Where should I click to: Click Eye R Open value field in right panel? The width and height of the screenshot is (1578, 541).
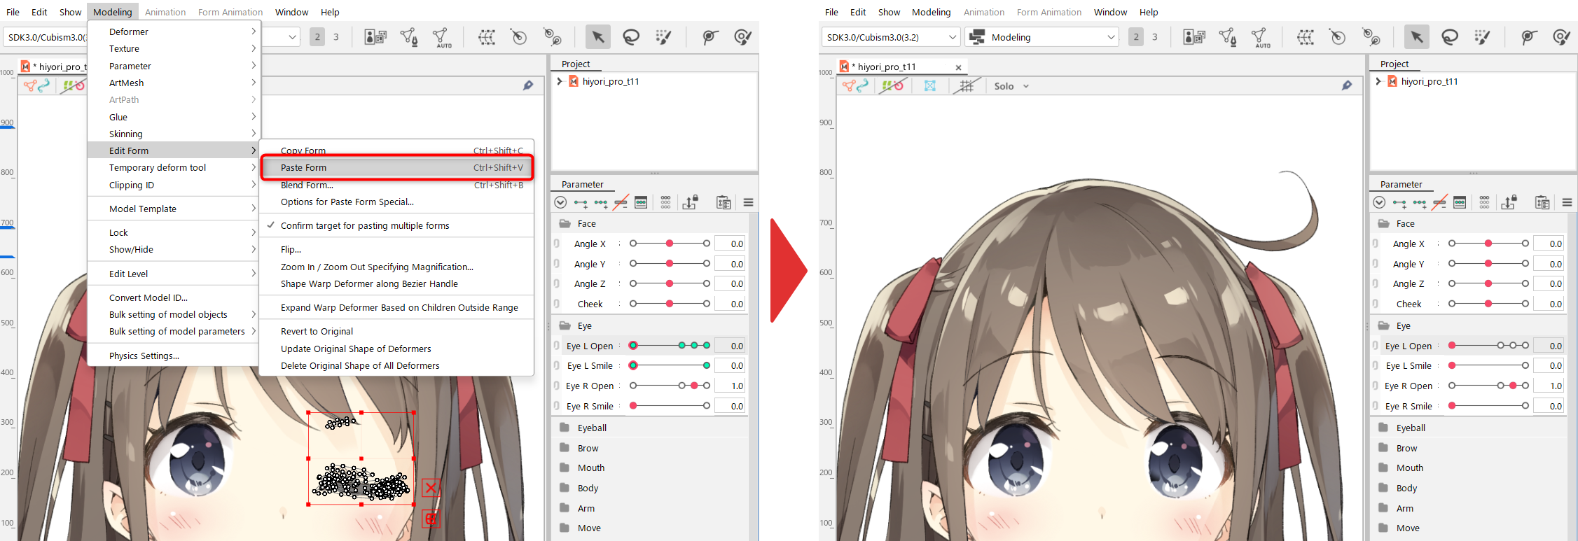click(x=1549, y=386)
